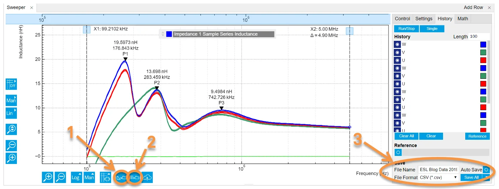Click the blue frequency range bar above the plot

(198, 19)
